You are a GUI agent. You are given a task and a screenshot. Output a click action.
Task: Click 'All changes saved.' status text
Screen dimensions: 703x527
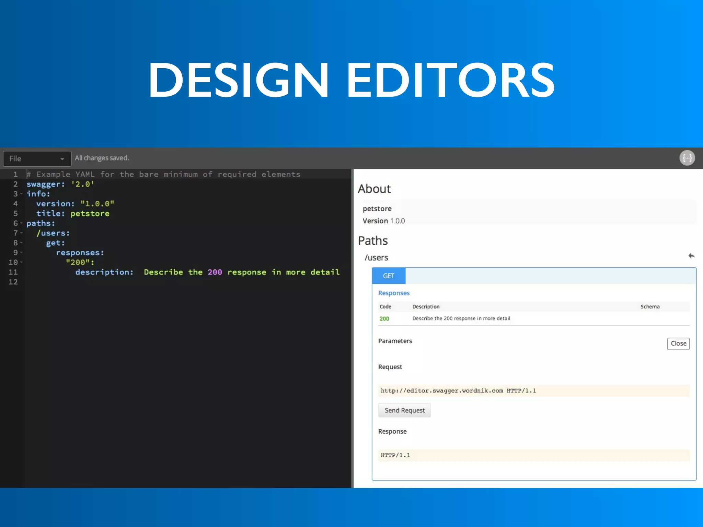(102, 158)
